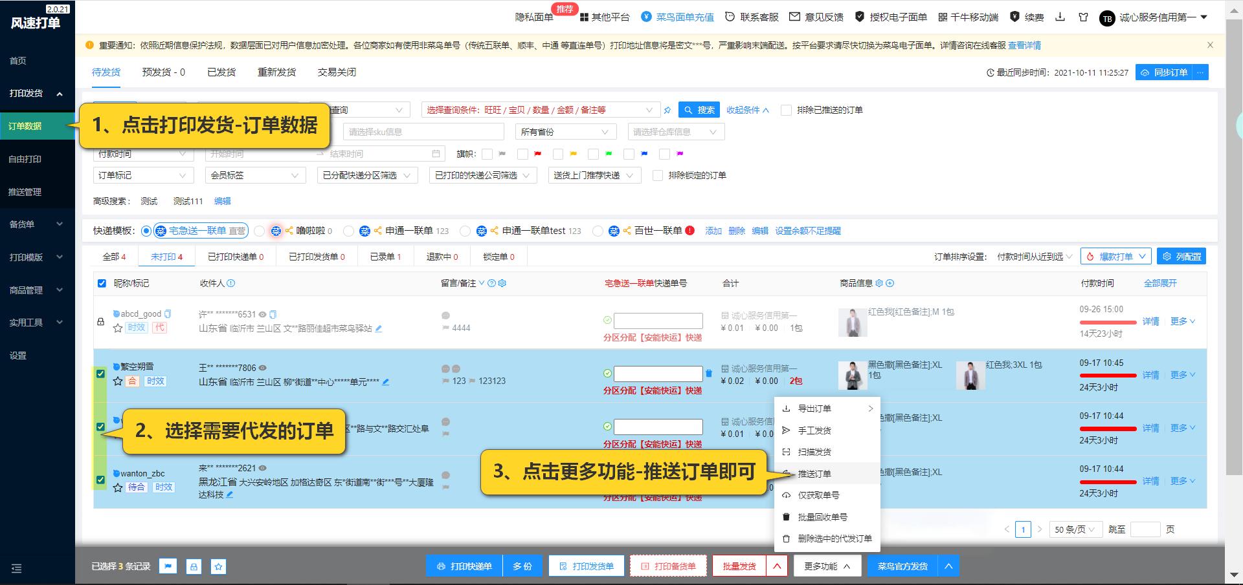Open the 查看详情 link in the notice bar
This screenshot has width=1243, height=585.
point(1025,45)
